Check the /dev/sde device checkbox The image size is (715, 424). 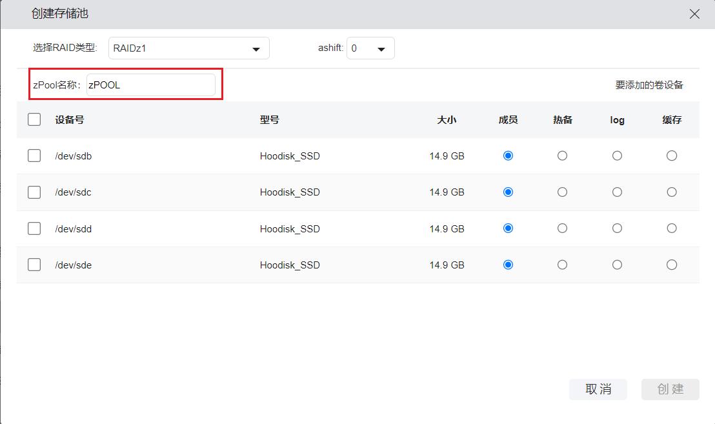point(34,265)
